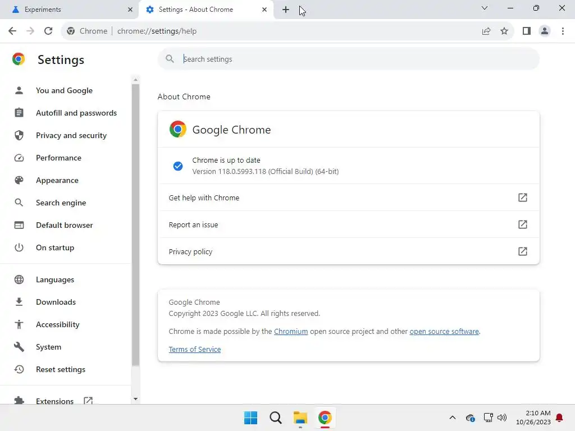Click the wrench icon beside System

(x=19, y=347)
